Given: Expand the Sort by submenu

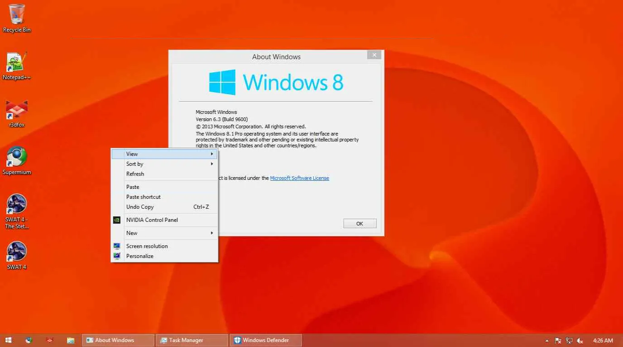Looking at the screenshot, I should point(165,164).
